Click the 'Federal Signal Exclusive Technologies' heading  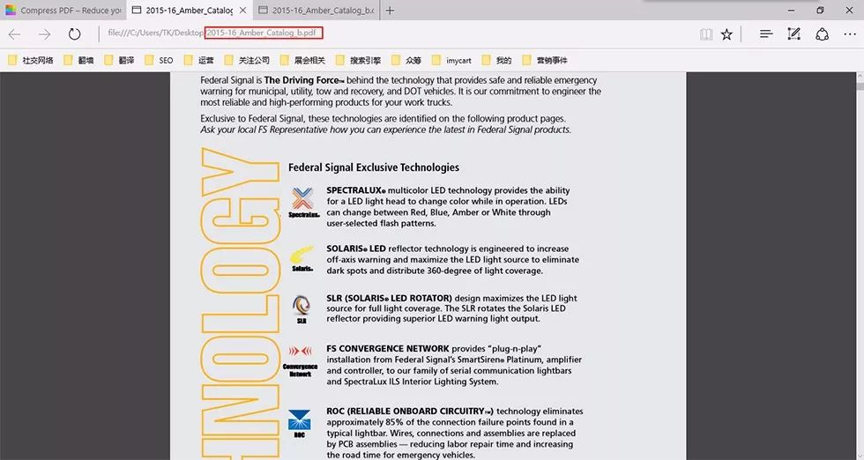pyautogui.click(x=374, y=167)
